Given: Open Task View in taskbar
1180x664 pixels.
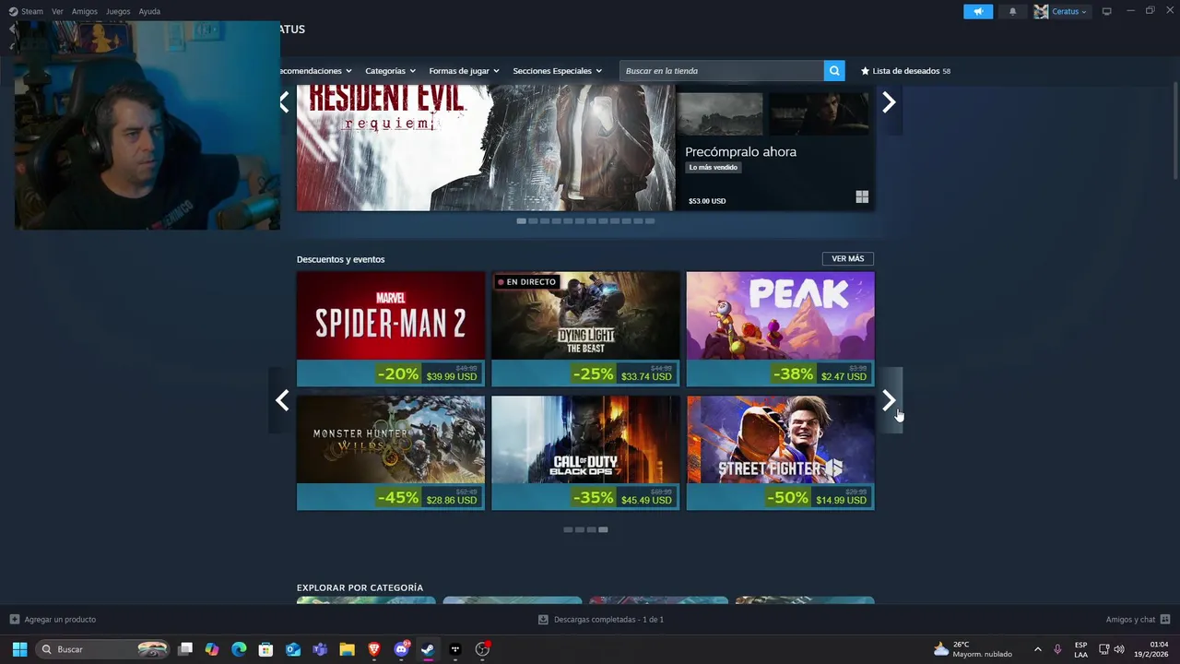Looking at the screenshot, I should [x=185, y=649].
